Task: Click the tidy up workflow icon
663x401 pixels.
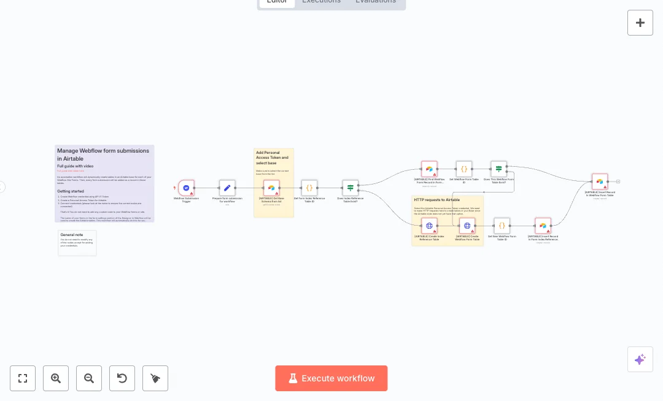Action: pos(155,378)
